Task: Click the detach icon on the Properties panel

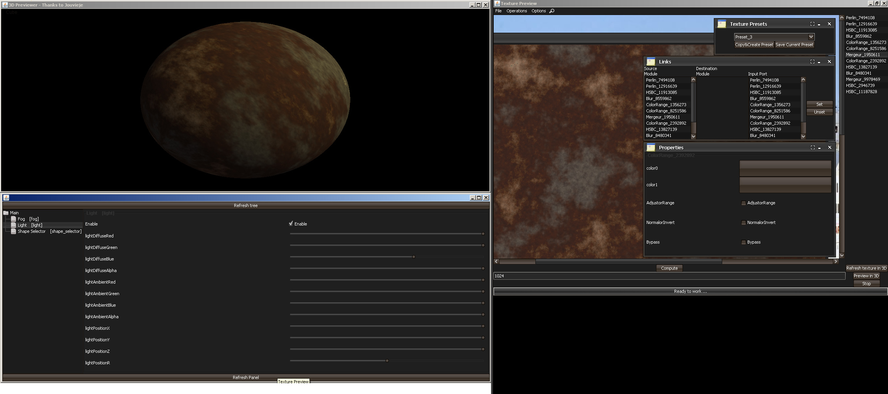Action: [x=812, y=147]
